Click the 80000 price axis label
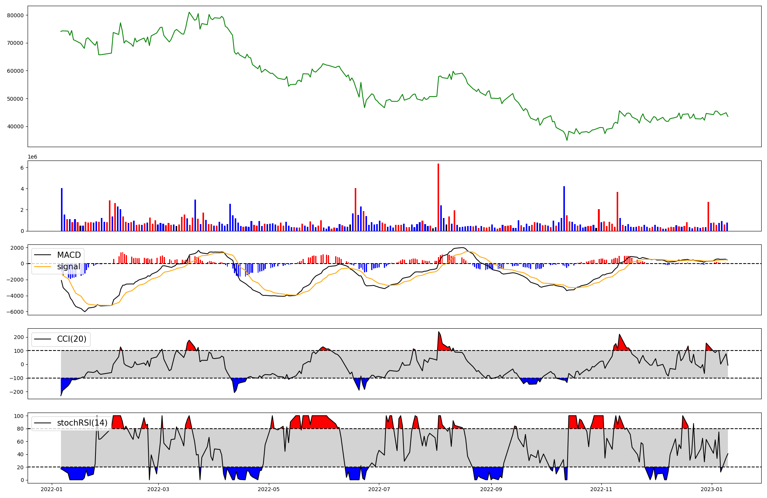Screen dimensions: 767x498 (x=15, y=15)
